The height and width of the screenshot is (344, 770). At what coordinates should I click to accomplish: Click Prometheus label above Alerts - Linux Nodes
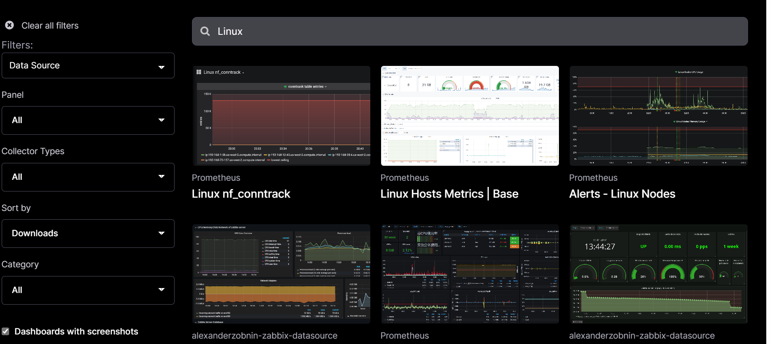tap(593, 178)
